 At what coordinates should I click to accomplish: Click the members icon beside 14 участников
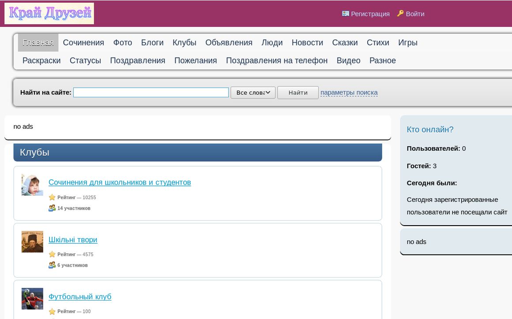point(52,208)
